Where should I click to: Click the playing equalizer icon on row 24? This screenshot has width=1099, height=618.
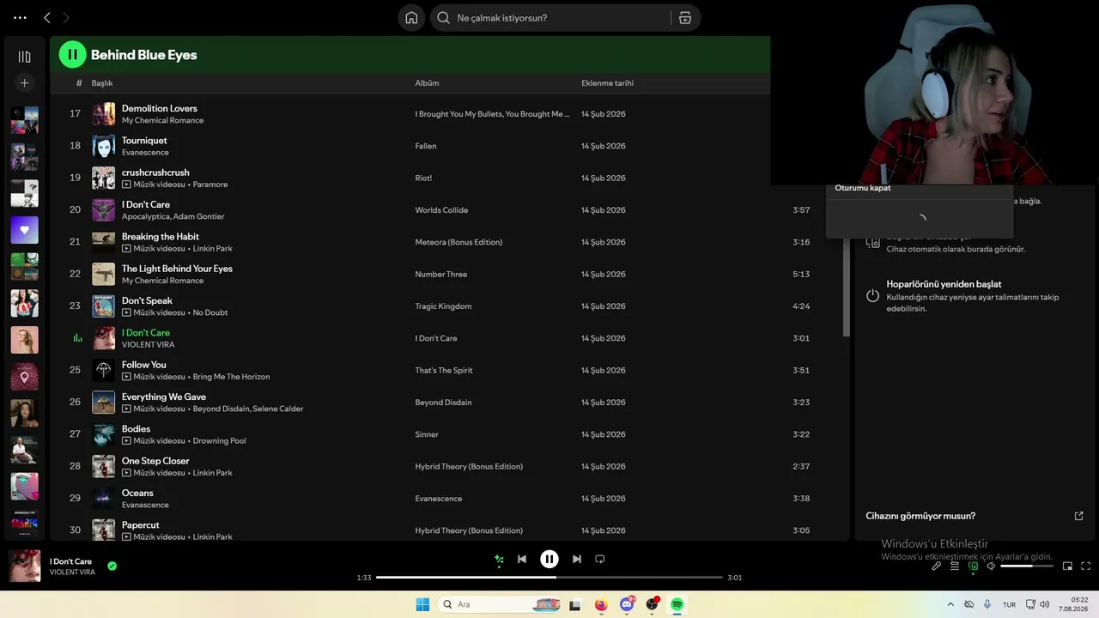pyautogui.click(x=77, y=338)
